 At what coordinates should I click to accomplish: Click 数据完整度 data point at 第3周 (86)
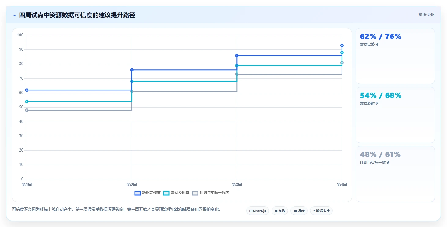[x=237, y=55]
